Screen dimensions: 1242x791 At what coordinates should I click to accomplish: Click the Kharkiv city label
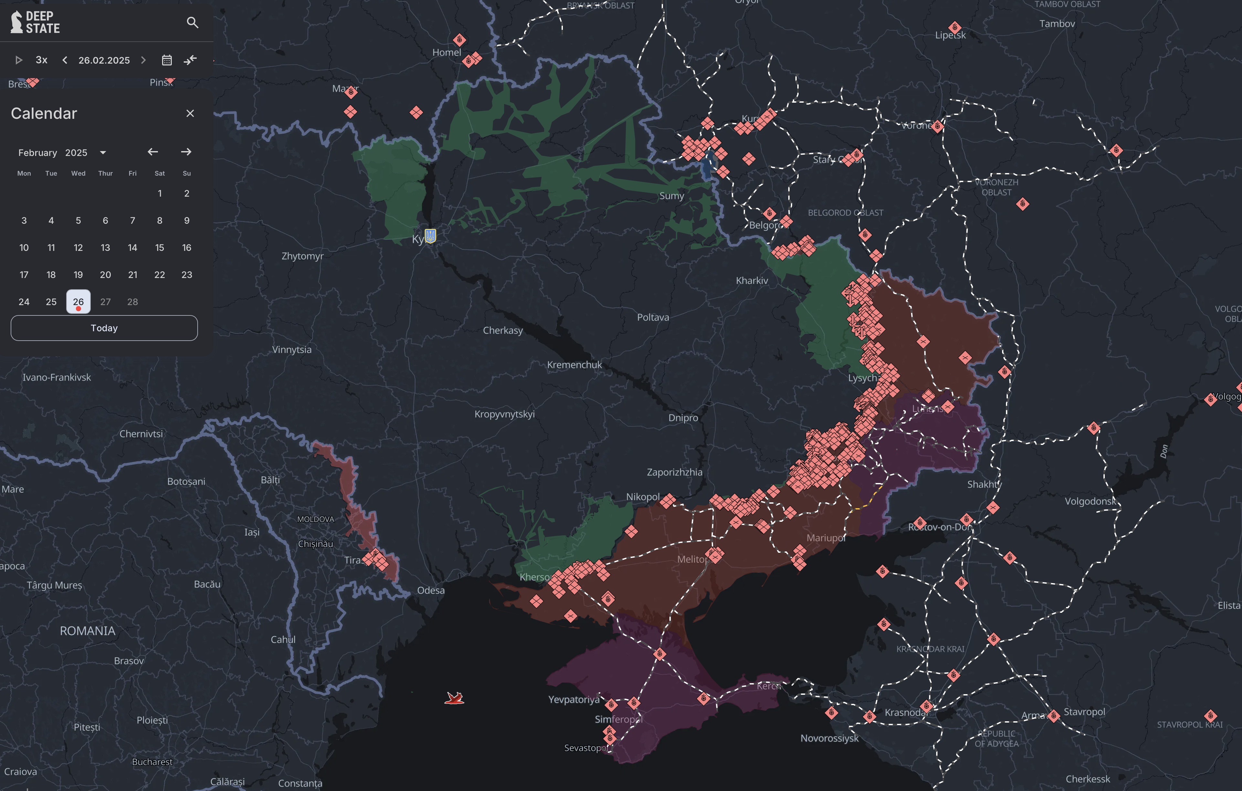(751, 281)
